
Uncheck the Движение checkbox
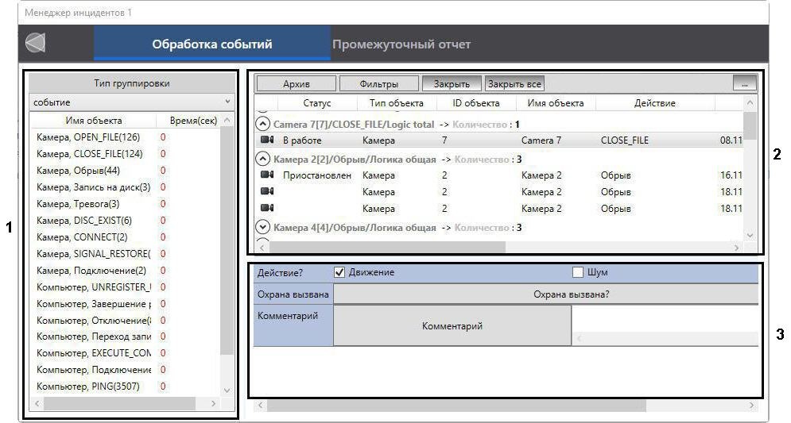[339, 272]
